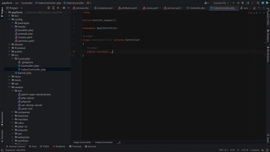Open the Services tool window
Image resolution: width=270 pixels, height=152 pixels.
click(x=90, y=147)
